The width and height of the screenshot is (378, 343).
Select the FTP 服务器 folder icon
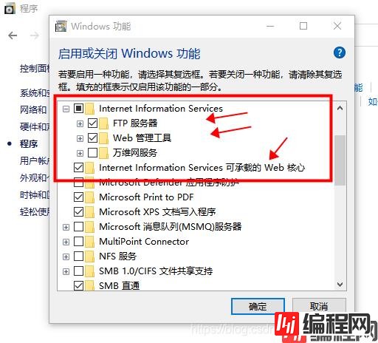(x=104, y=123)
